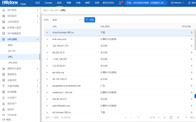Image resolution: width=196 pixels, height=122 pixels.
Task: Open the 网络 top menu
Action: tap(88, 3)
